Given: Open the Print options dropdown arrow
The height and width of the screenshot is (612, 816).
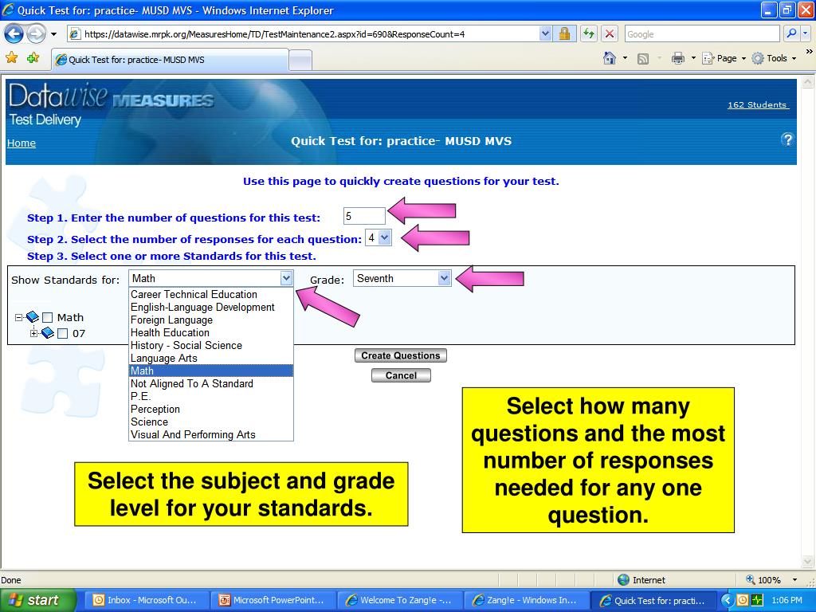Looking at the screenshot, I should 693,58.
